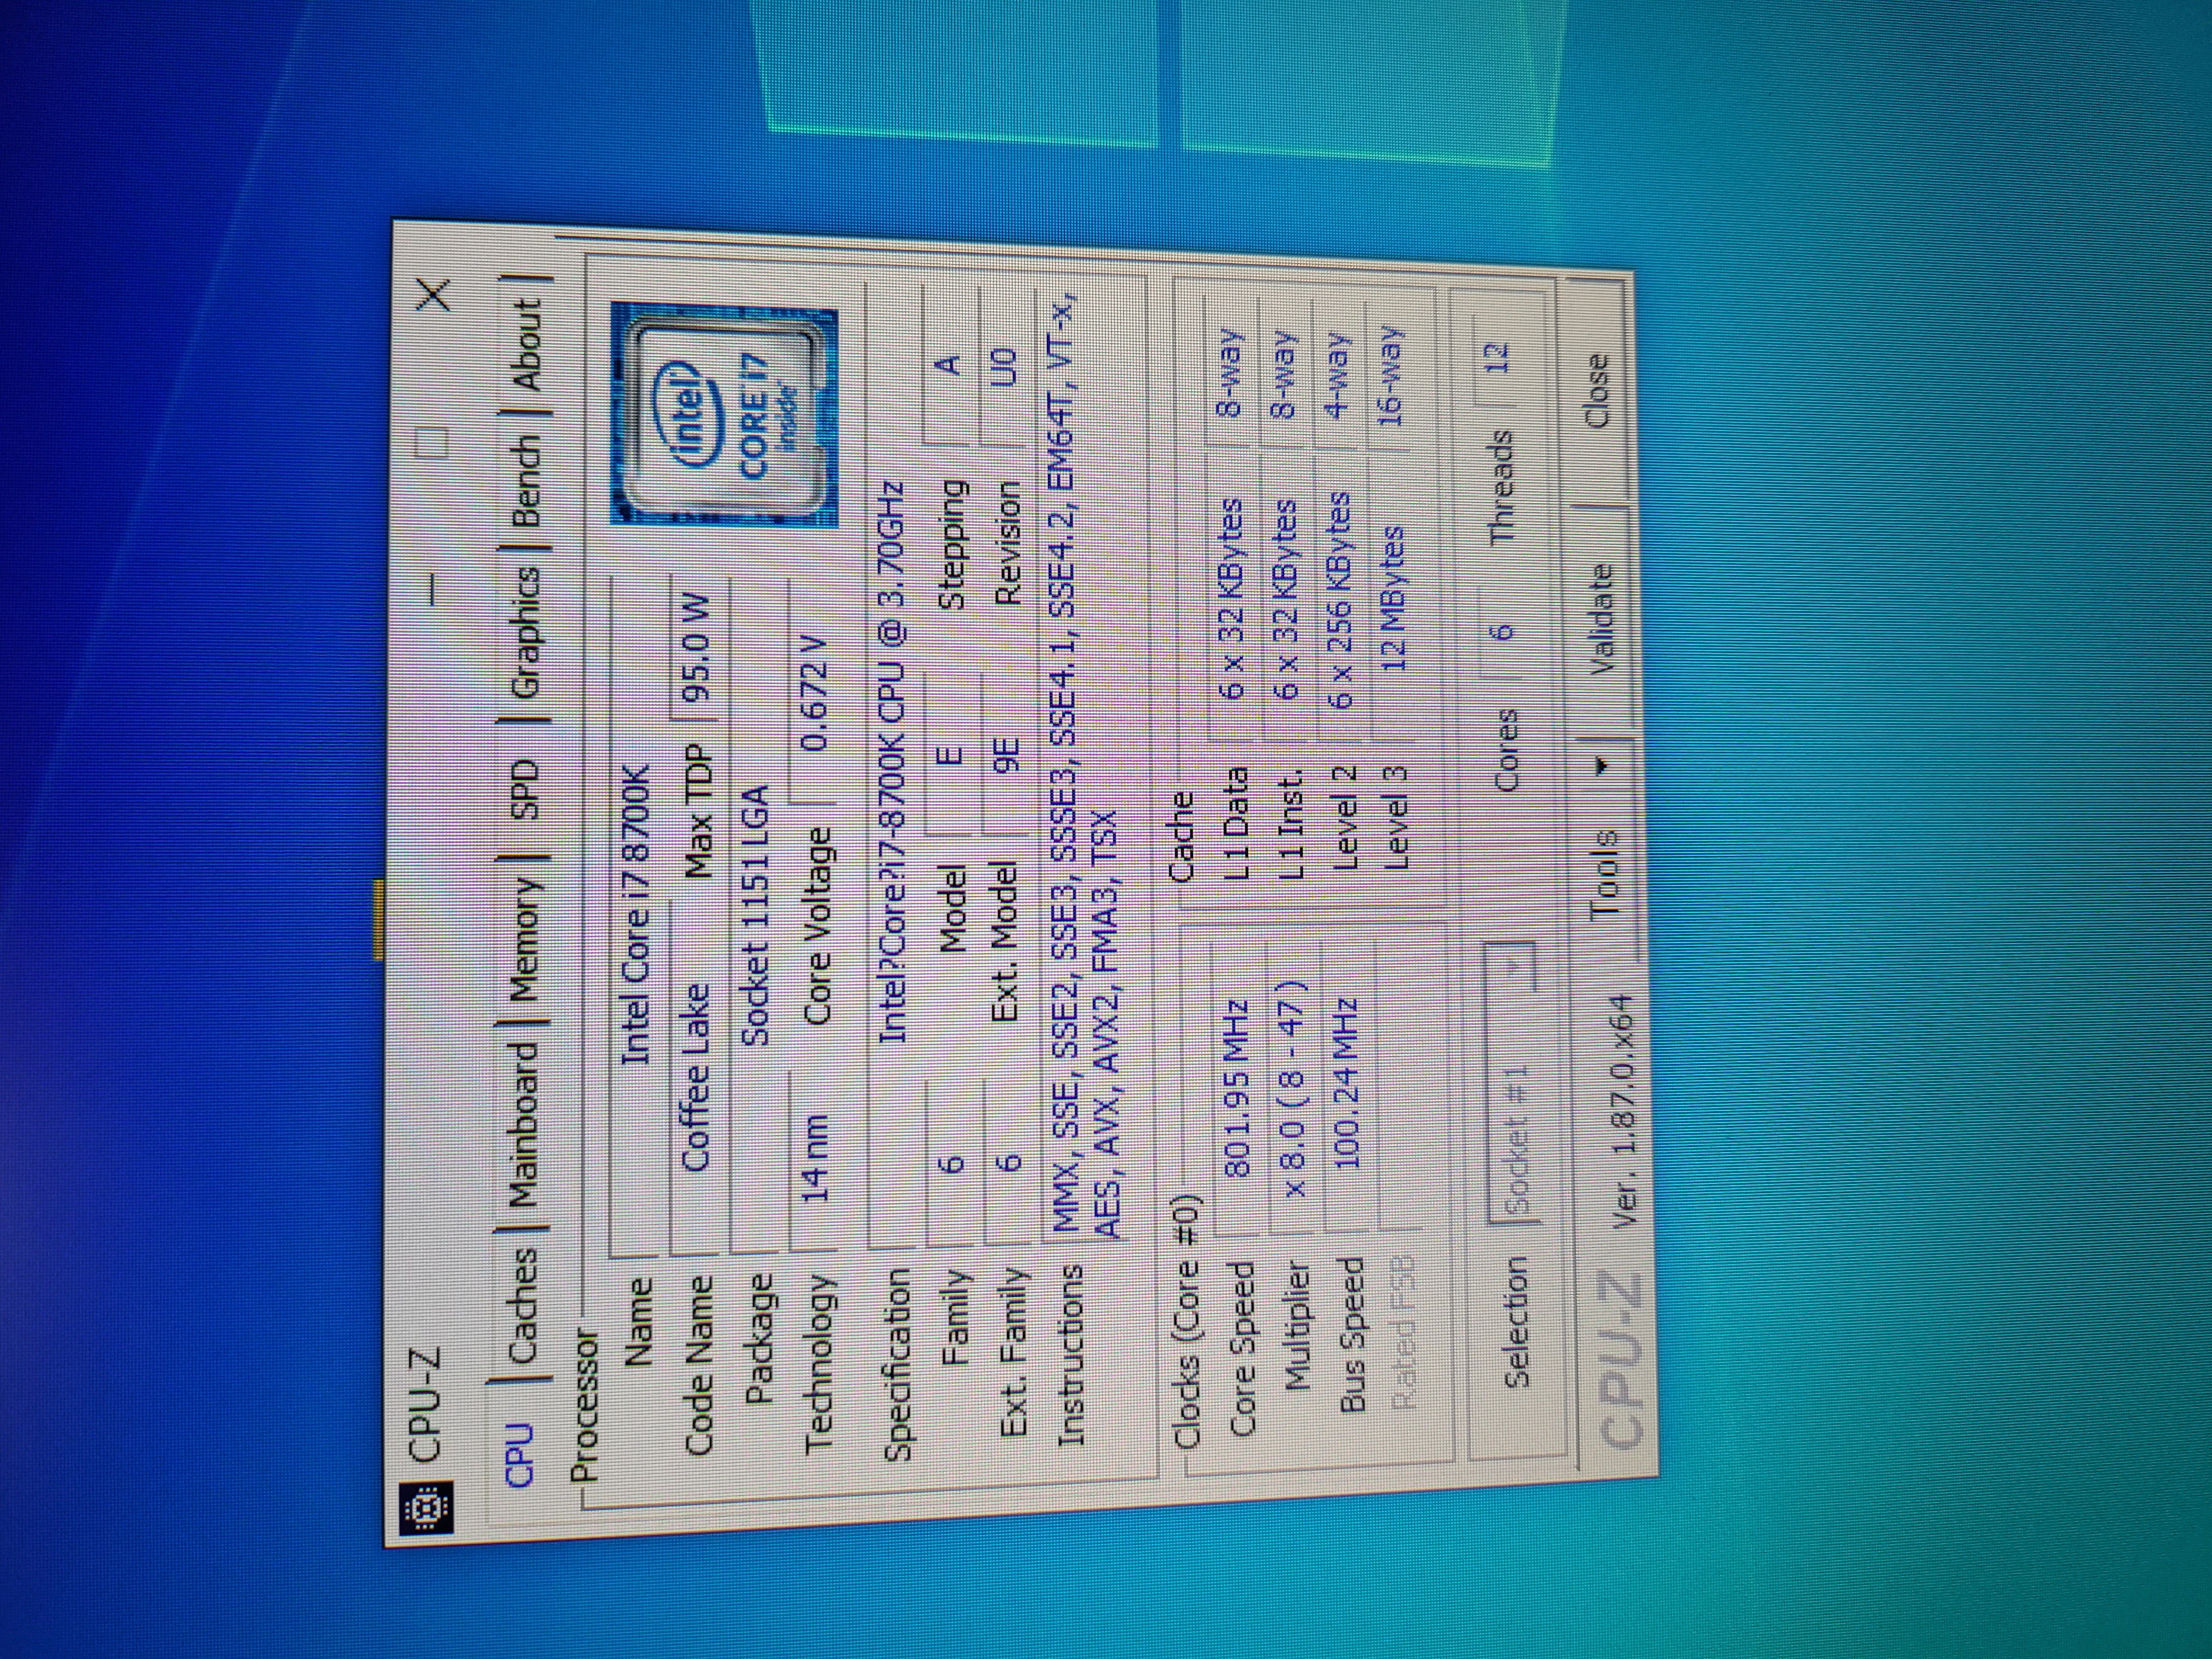Click the Intel Core i7 logo image
The width and height of the screenshot is (2212, 1659).
pyautogui.click(x=724, y=416)
